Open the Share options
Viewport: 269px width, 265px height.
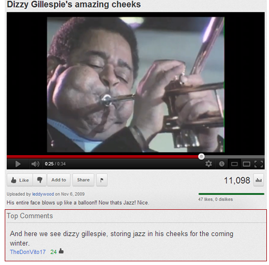[x=84, y=180]
